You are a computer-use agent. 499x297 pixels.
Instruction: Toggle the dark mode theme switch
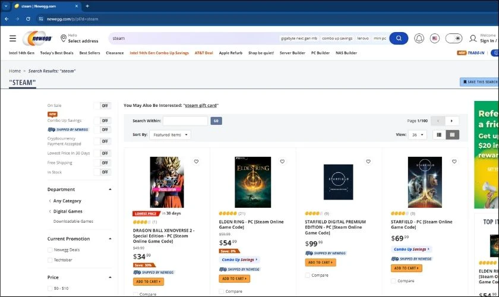pyautogui.click(x=453, y=39)
